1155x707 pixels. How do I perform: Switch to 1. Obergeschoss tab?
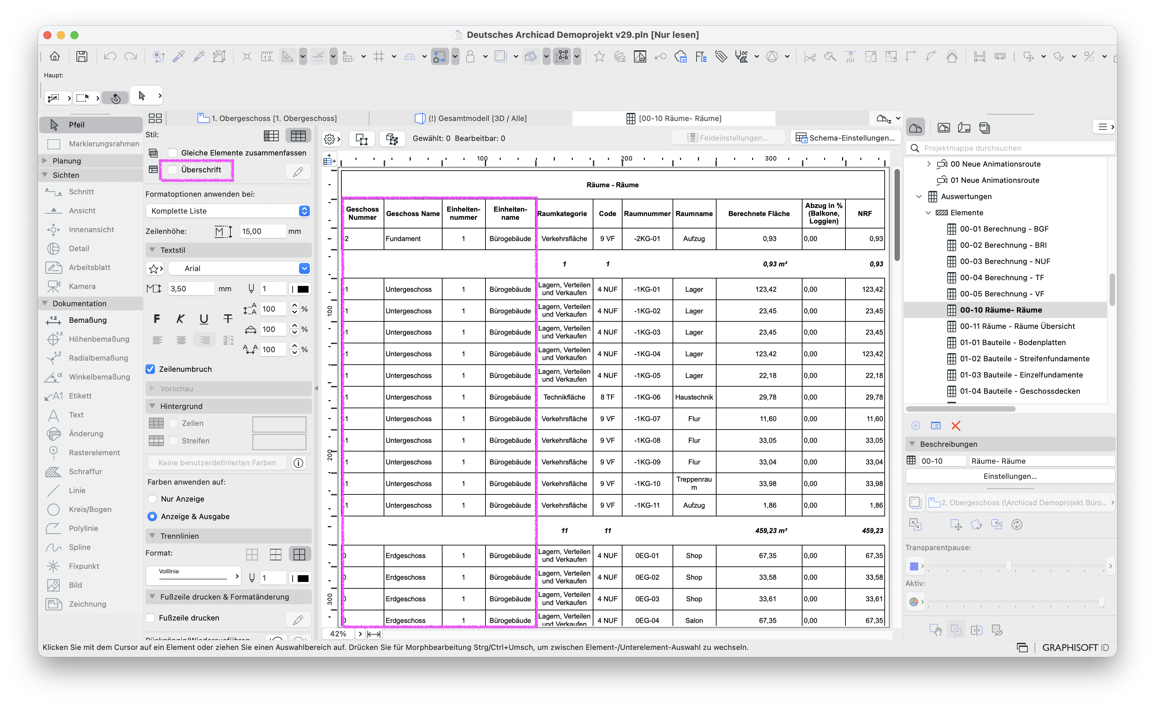click(268, 119)
